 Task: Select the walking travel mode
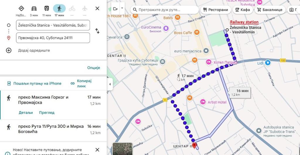59,8
